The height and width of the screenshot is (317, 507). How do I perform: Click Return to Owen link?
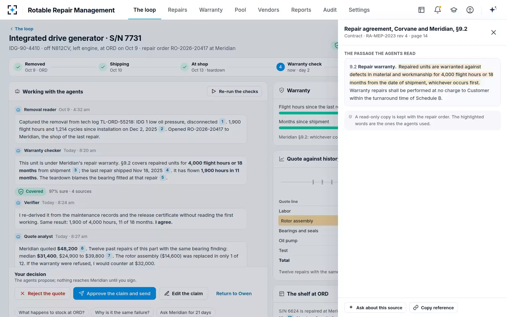[234, 293]
